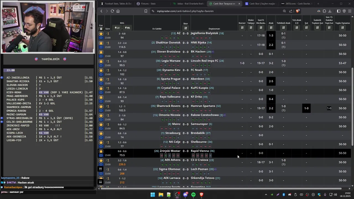Sort by Bloke Takipçi column arrows
Image resolution: width=354 pixels, height=199 pixels.
point(251,28)
